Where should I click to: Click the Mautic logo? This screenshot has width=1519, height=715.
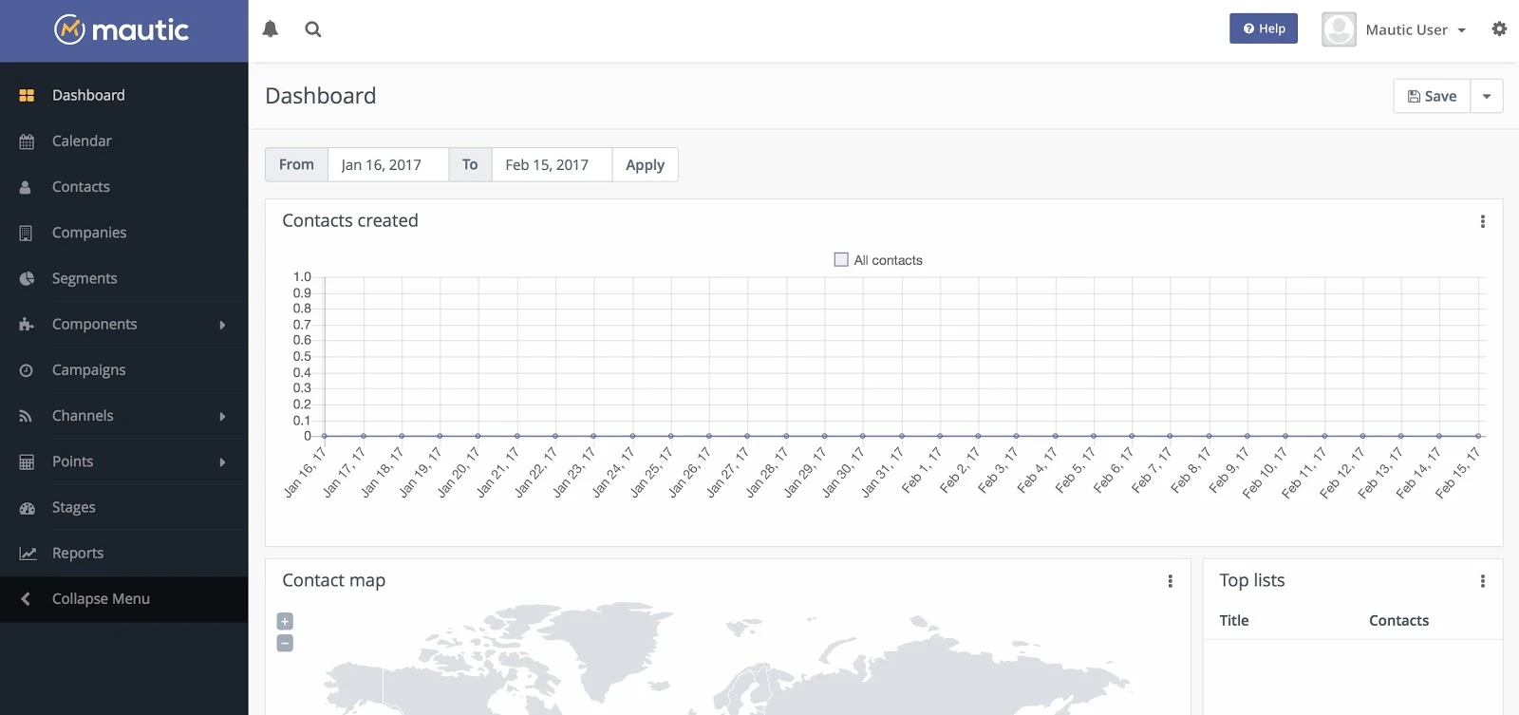pos(122,30)
